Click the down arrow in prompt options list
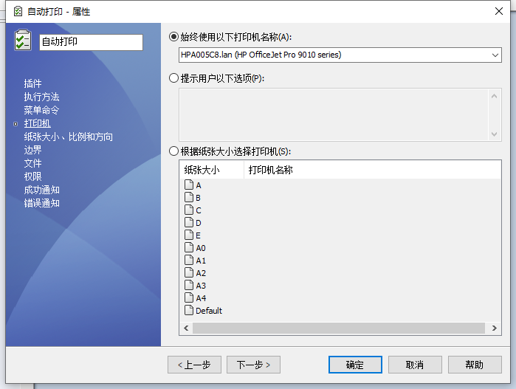Viewport: 516px width, 389px height. 494,134
